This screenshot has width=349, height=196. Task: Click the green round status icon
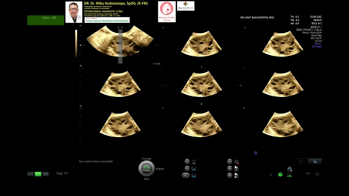(280, 174)
